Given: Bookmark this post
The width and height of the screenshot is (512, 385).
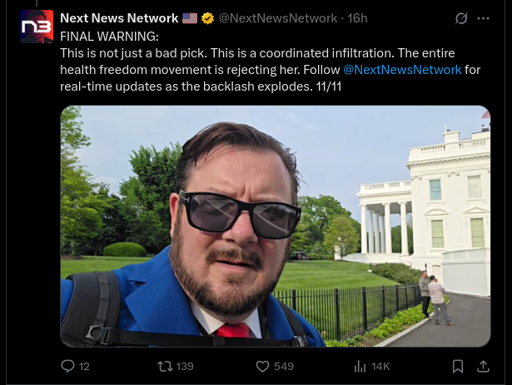Looking at the screenshot, I should coord(457,366).
